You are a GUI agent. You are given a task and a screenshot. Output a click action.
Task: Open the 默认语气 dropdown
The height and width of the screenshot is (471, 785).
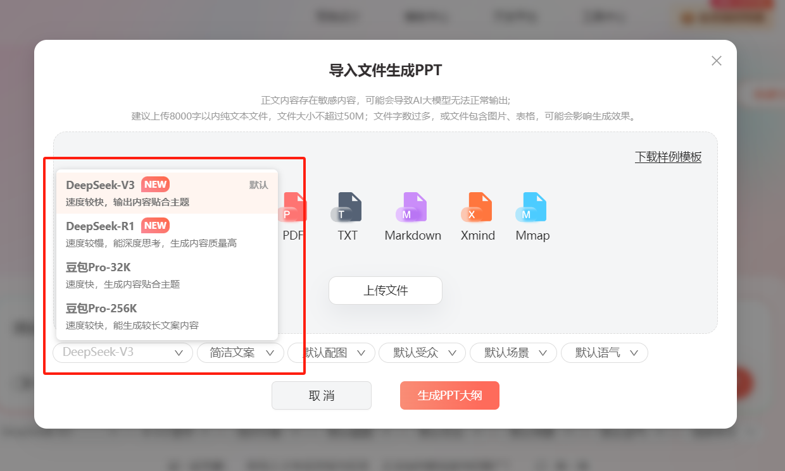click(605, 353)
